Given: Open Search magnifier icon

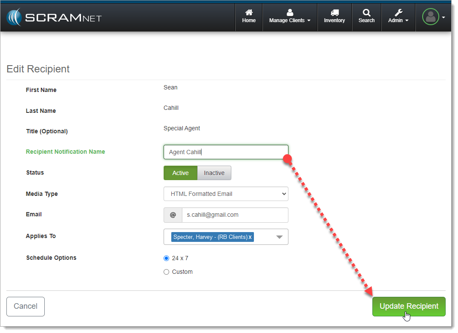Looking at the screenshot, I should click(x=366, y=13).
